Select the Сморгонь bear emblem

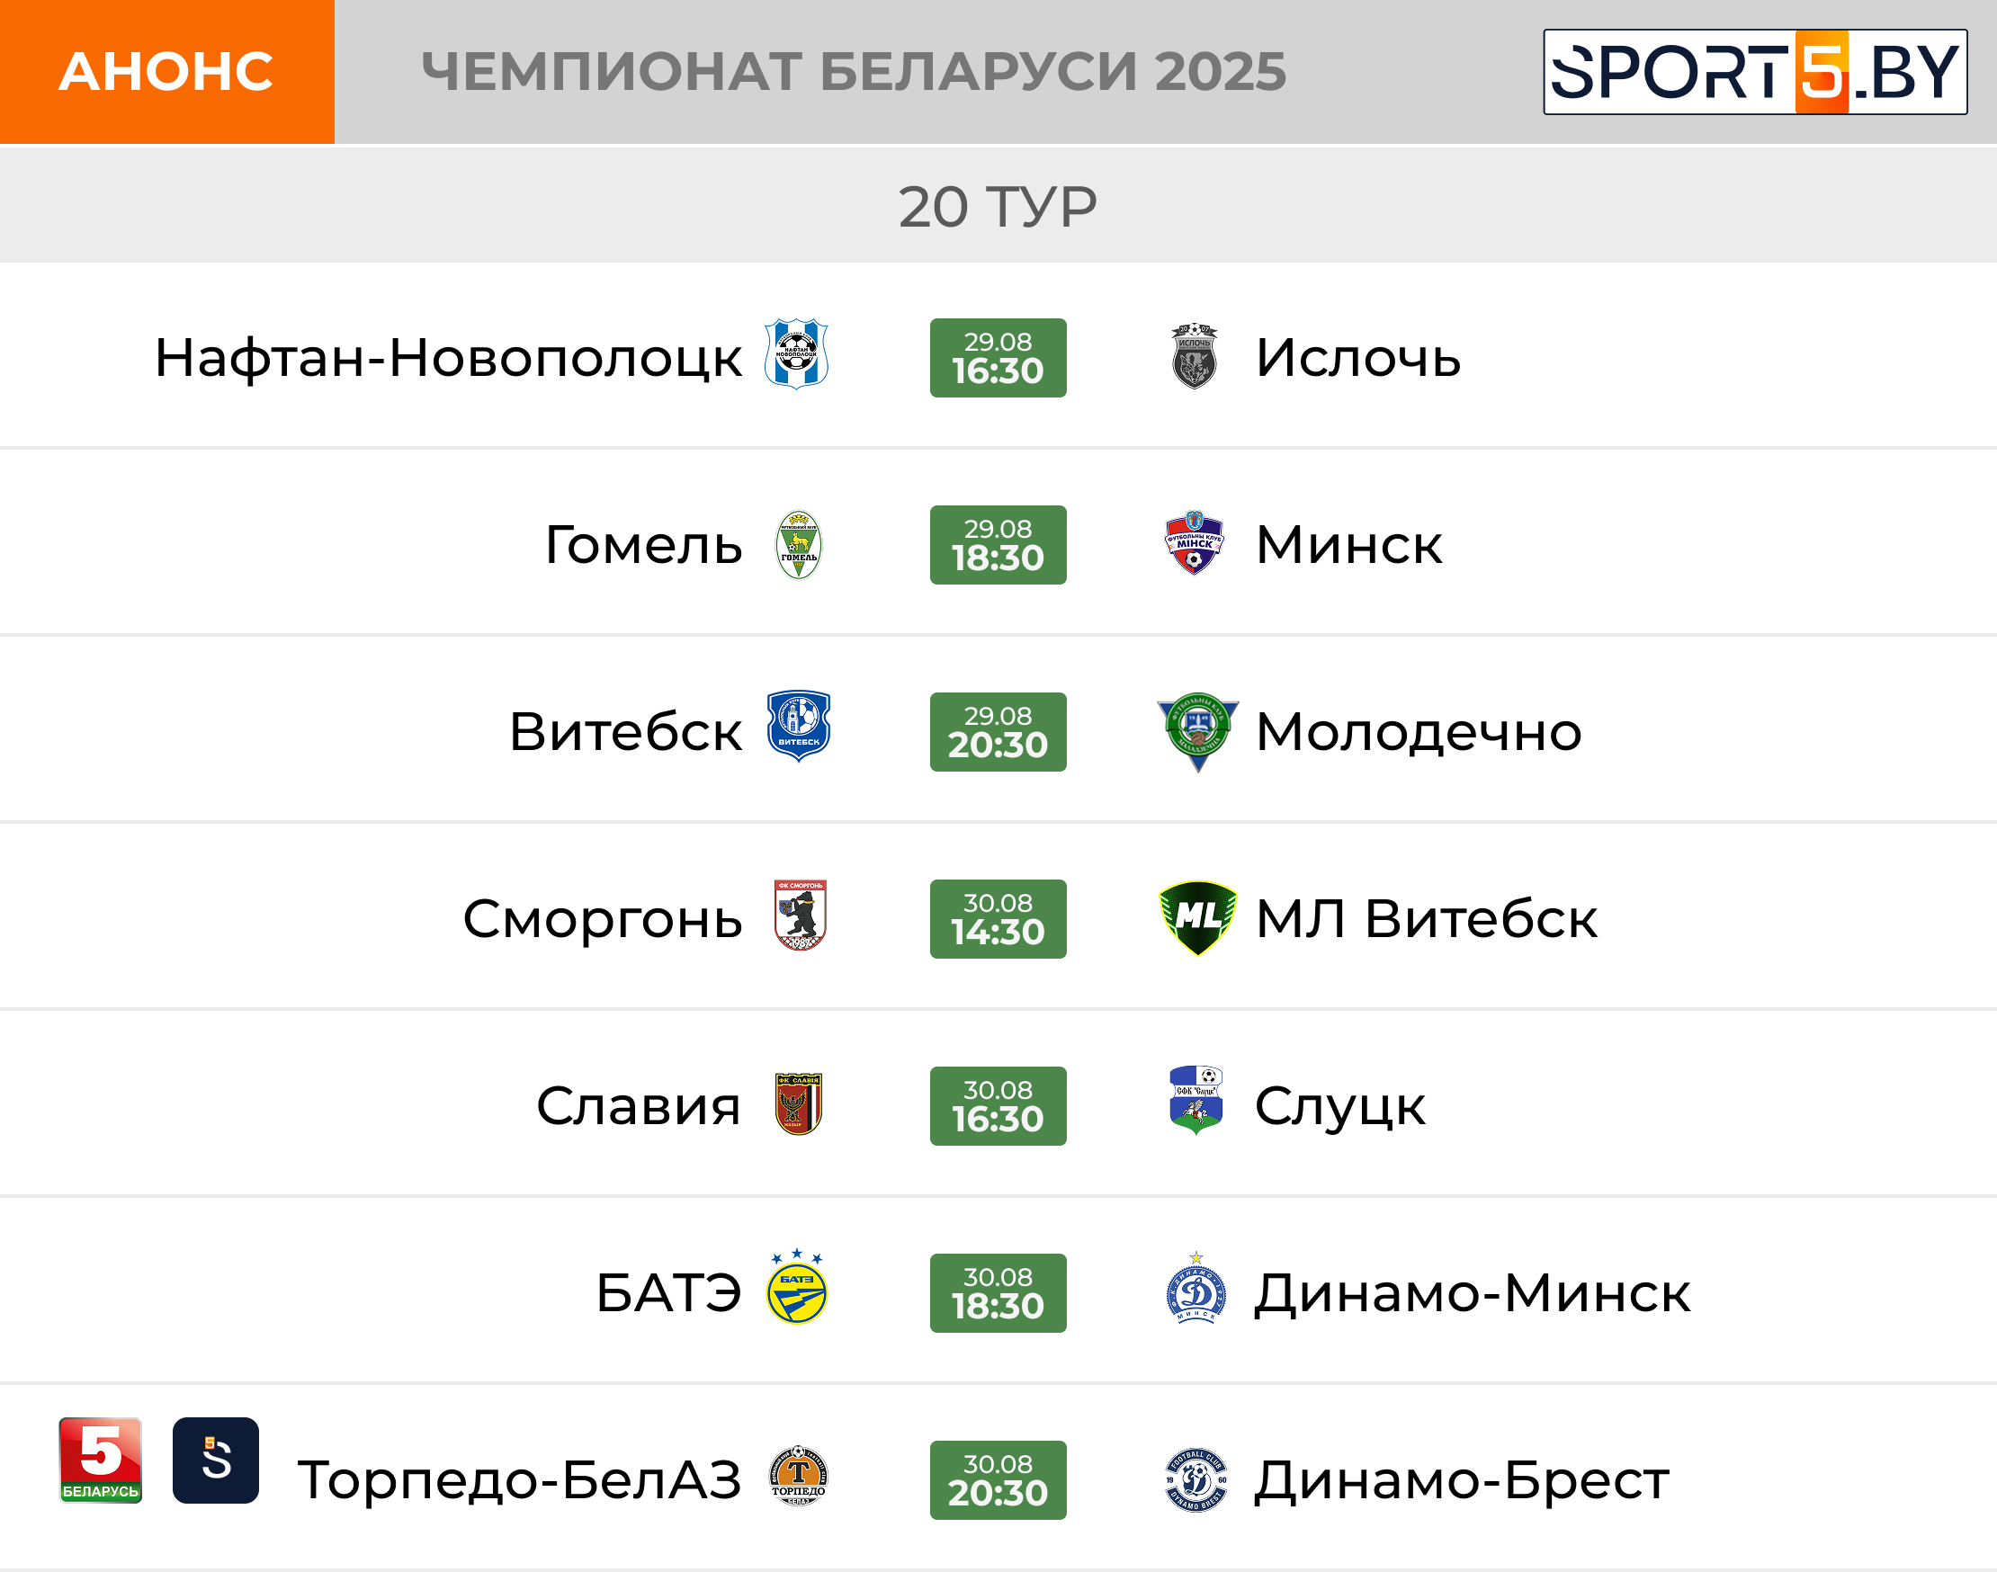pos(800,916)
